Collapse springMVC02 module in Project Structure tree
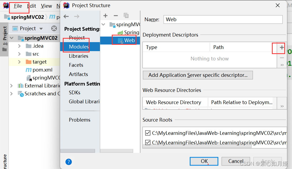This screenshot has height=169, width=292. 103,24
